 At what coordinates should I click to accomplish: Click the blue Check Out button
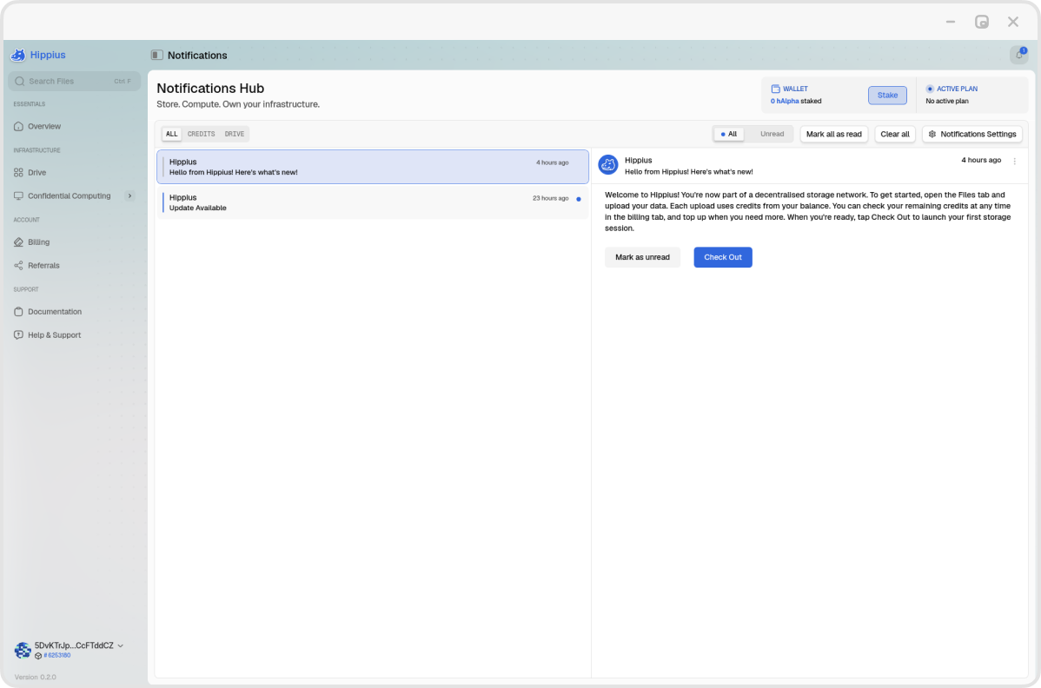pyautogui.click(x=722, y=257)
